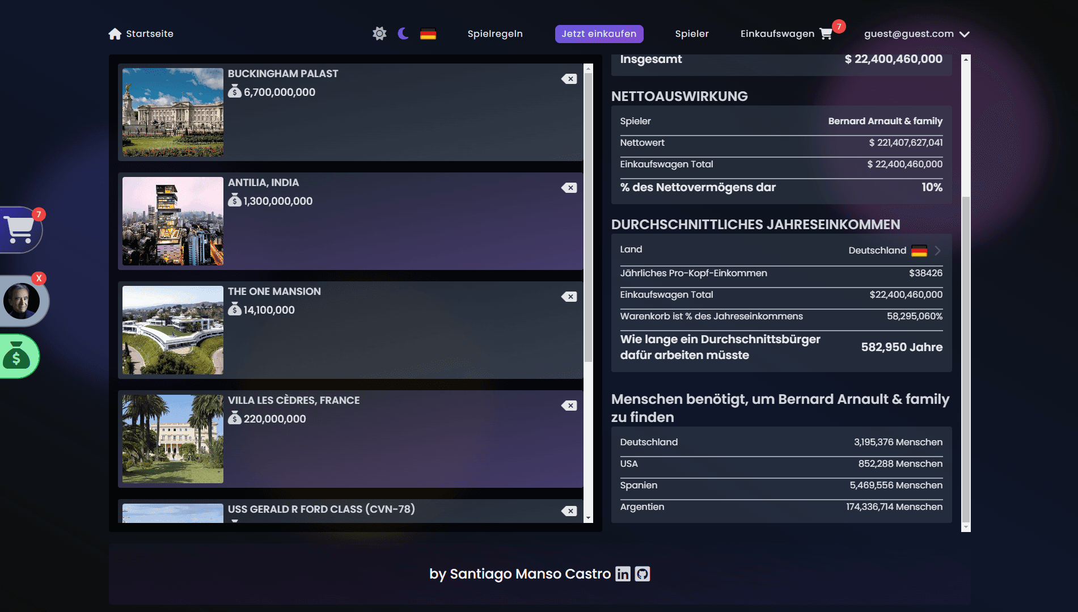Click the THE ONE MANSION title
The height and width of the screenshot is (612, 1078).
point(274,292)
